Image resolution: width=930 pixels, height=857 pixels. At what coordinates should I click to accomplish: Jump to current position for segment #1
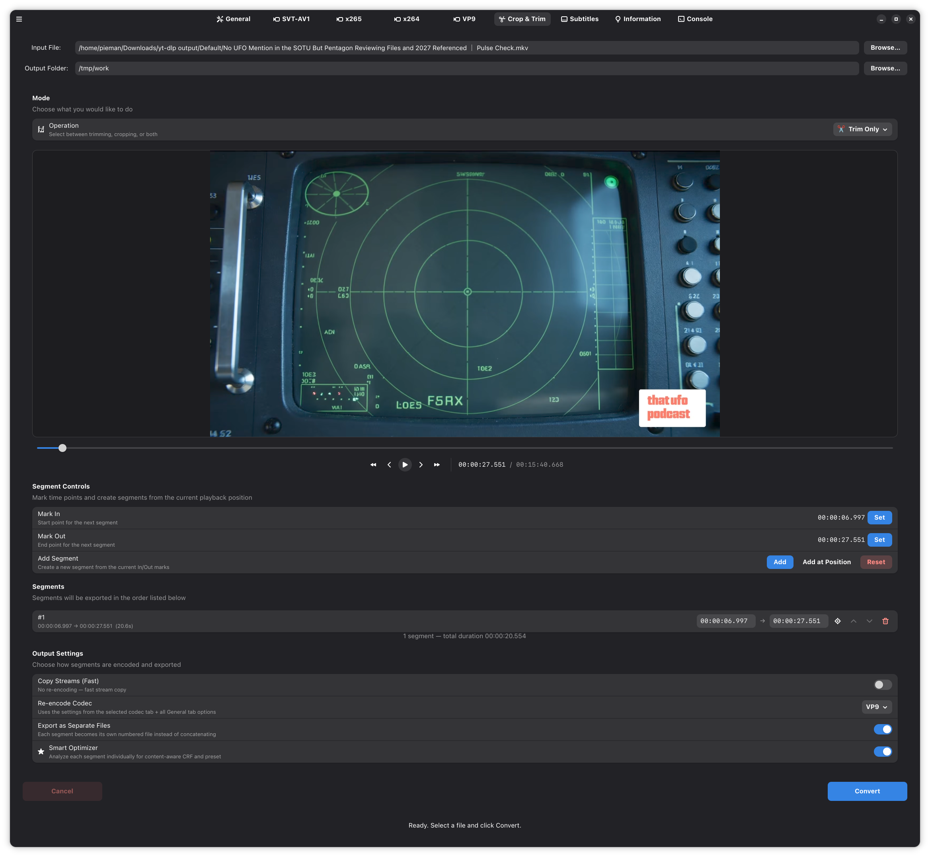[837, 621]
